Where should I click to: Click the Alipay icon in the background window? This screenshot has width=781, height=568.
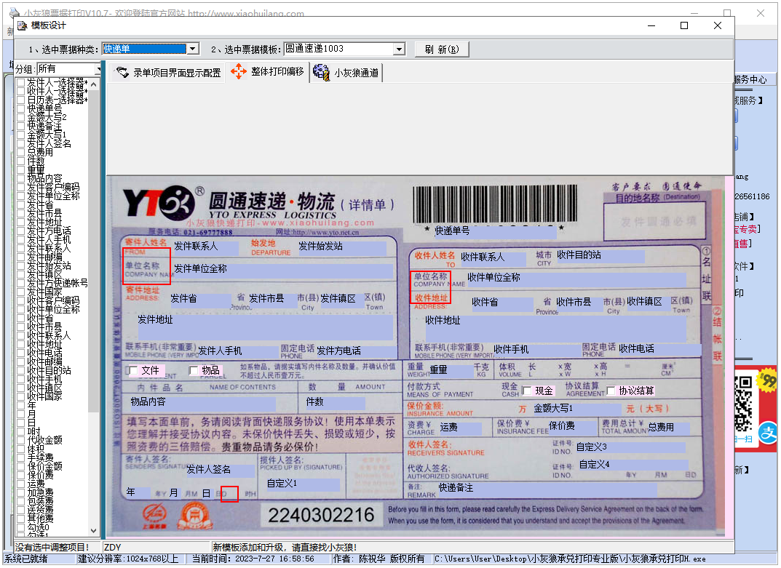point(768,433)
